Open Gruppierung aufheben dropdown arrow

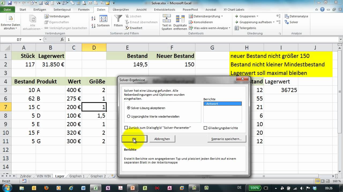point(274,22)
